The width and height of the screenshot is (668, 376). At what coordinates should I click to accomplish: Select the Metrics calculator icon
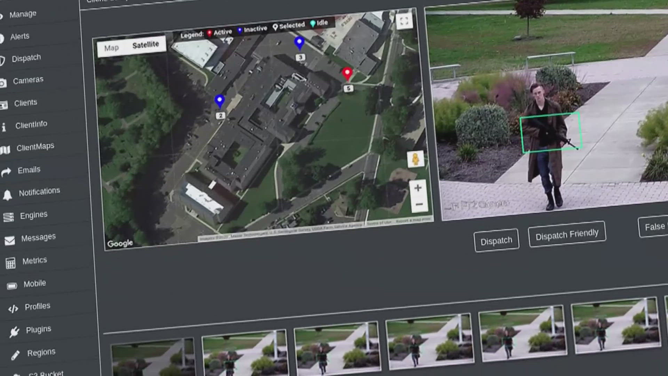click(x=11, y=263)
